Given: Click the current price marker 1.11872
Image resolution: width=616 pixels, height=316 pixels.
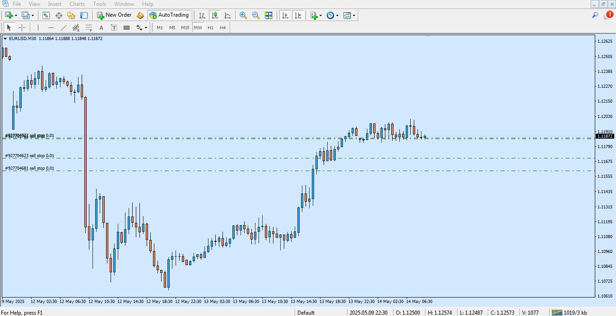Looking at the screenshot, I should 605,136.
